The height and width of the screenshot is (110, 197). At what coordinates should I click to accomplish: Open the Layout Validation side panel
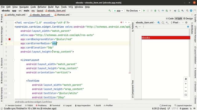[x=195, y=55]
